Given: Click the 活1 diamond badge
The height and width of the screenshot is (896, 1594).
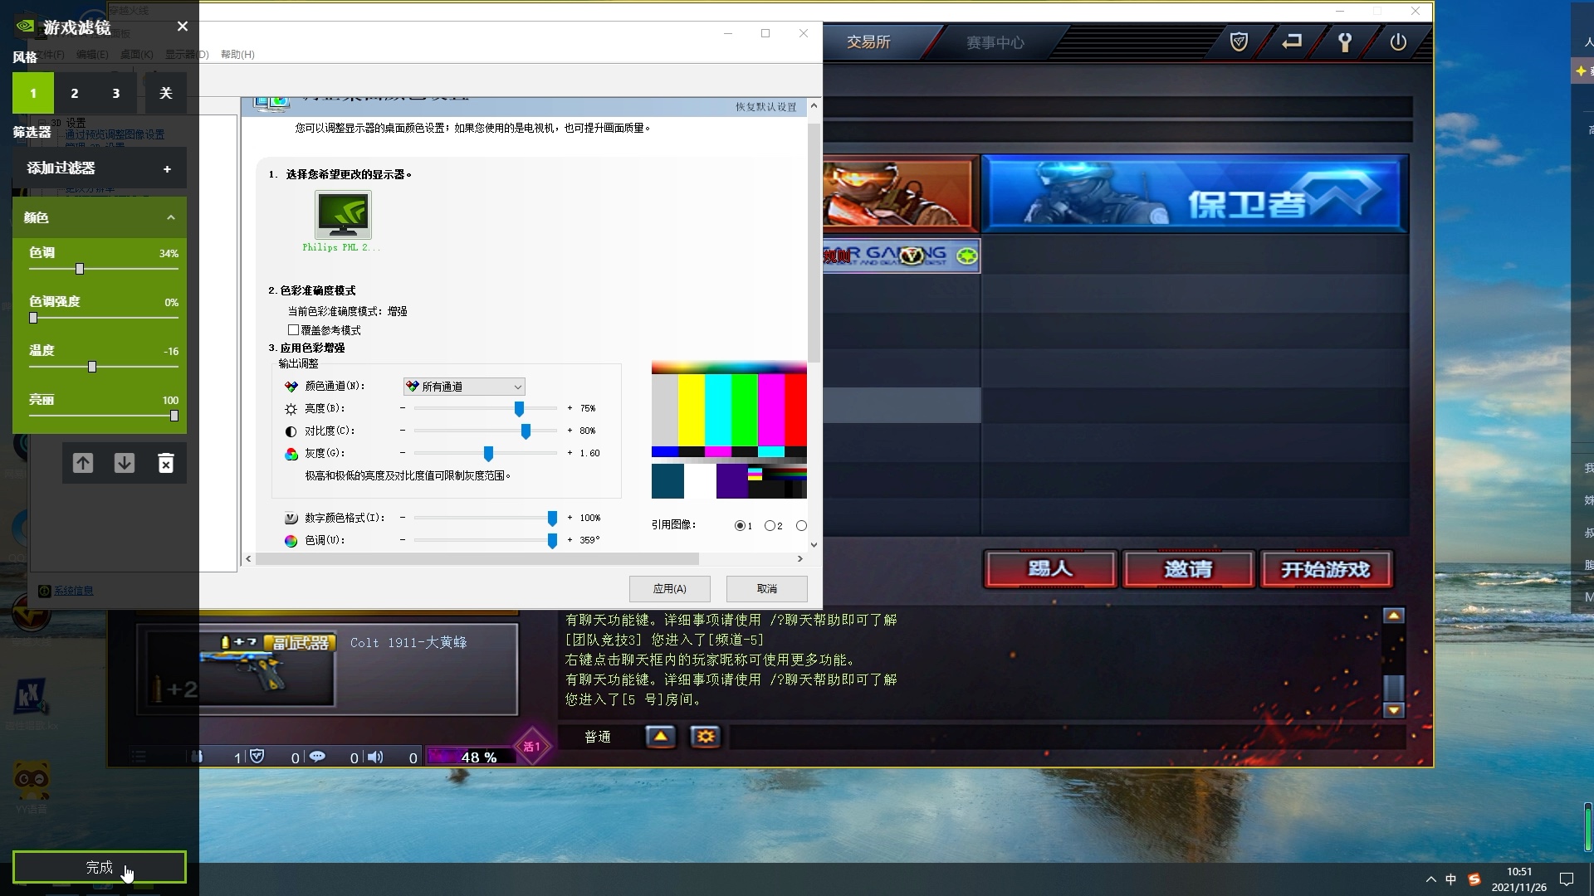Looking at the screenshot, I should click(x=532, y=747).
